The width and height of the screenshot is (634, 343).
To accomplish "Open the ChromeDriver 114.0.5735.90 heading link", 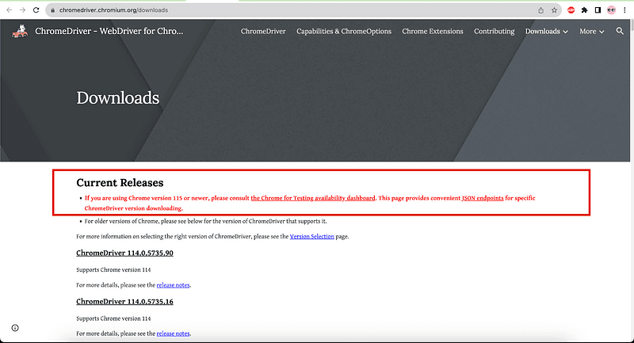I will pyautogui.click(x=124, y=253).
